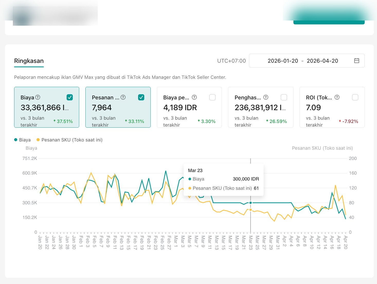
Task: Click the ROI value 7.09
Action: coord(313,108)
